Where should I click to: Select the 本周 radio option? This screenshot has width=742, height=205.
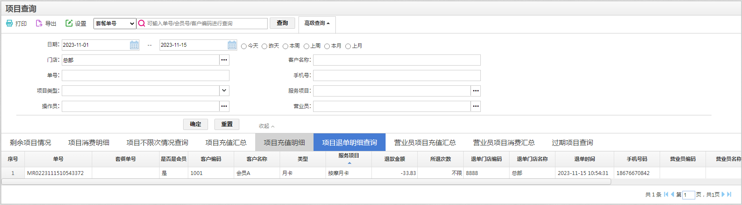point(285,46)
